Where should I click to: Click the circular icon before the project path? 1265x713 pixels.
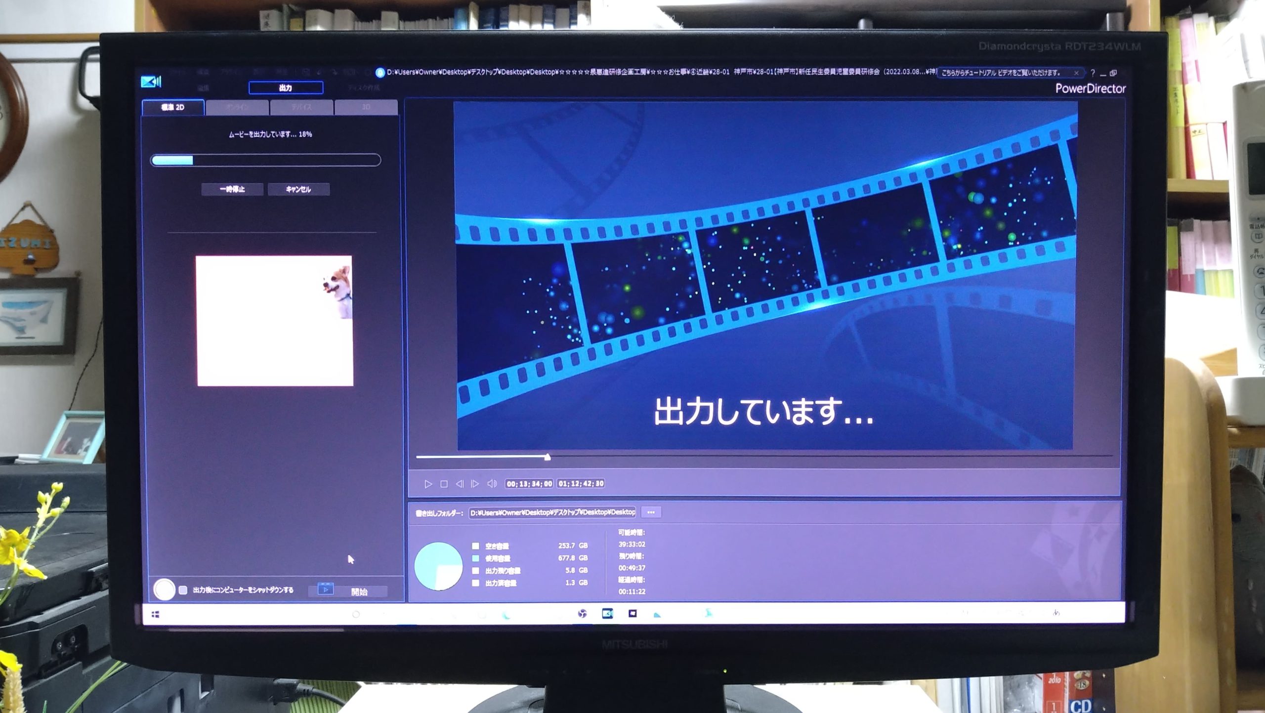coord(380,73)
